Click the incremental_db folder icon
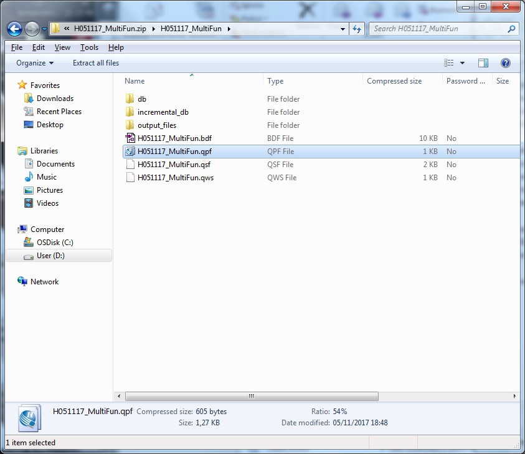The height and width of the screenshot is (454, 525). [x=130, y=112]
